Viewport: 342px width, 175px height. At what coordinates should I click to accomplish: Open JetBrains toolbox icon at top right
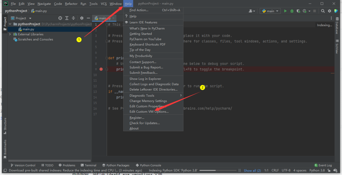point(336,11)
